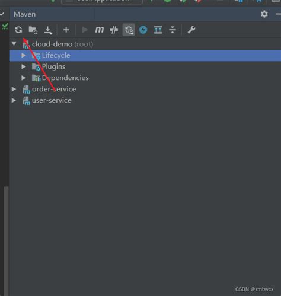
Task: Toggle skip tests mode
Action: pyautogui.click(x=114, y=30)
